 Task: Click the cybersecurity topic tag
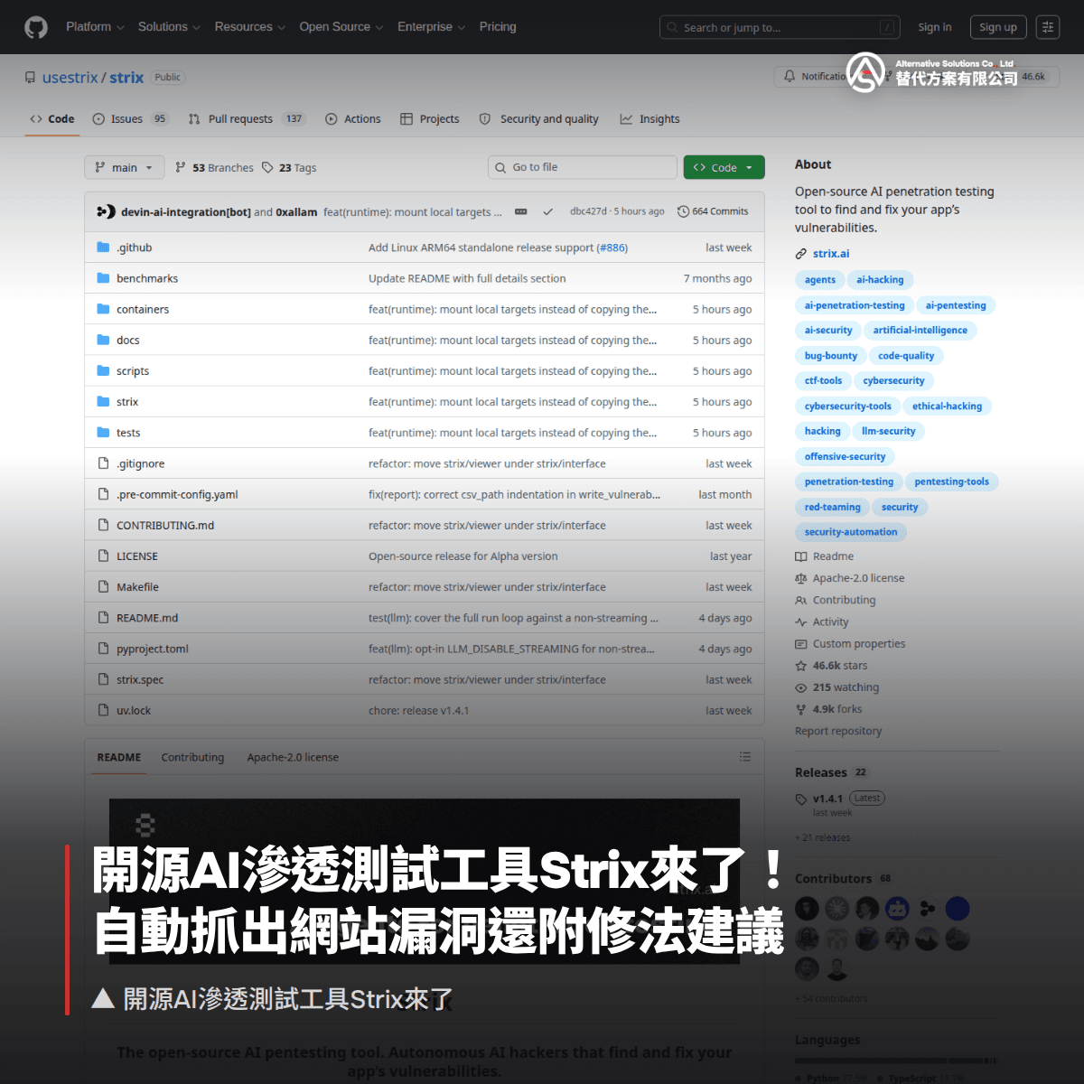coord(893,381)
